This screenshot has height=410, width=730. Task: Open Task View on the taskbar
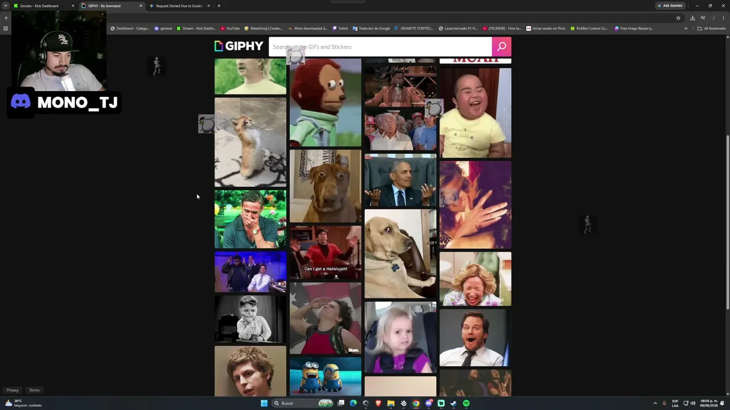click(341, 403)
